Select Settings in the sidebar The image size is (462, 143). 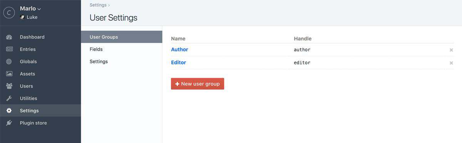tap(40, 111)
